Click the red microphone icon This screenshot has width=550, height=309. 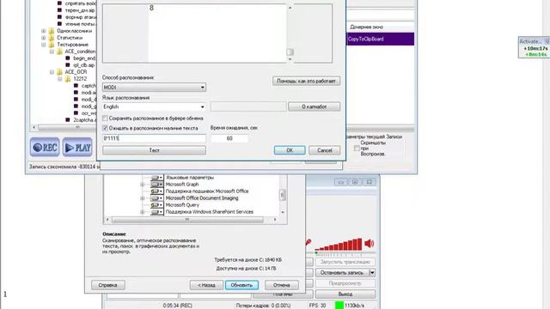[x=308, y=242]
